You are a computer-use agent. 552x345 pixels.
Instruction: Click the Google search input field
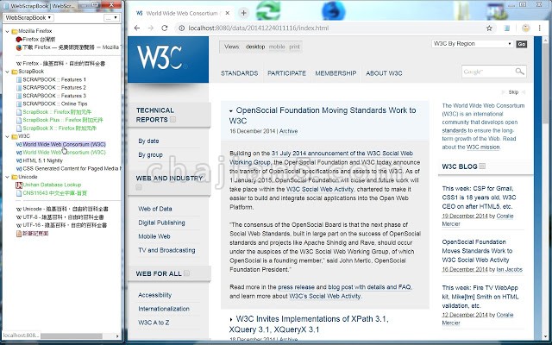487,72
